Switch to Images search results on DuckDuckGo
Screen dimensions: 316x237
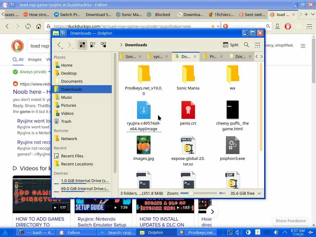[x=35, y=60]
